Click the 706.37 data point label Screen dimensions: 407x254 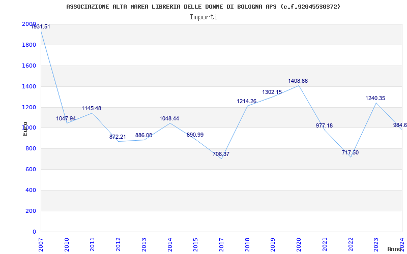pos(221,154)
